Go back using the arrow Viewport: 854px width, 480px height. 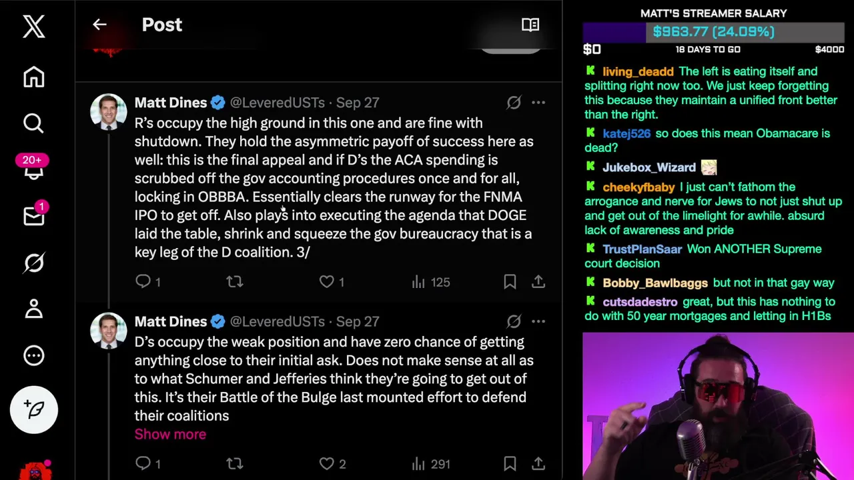pos(99,25)
